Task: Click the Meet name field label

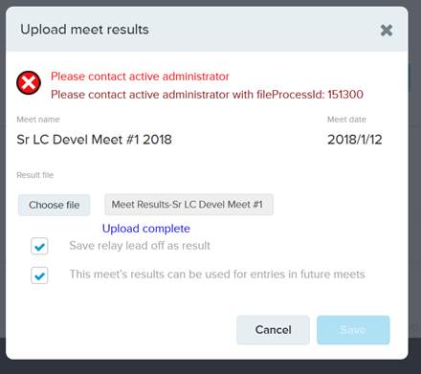Action: (x=38, y=120)
